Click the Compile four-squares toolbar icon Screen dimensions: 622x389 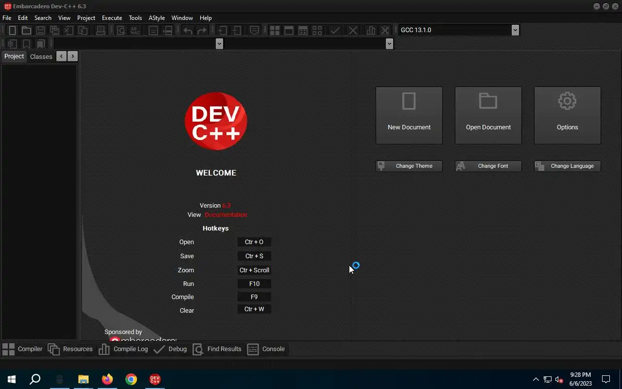pos(275,30)
